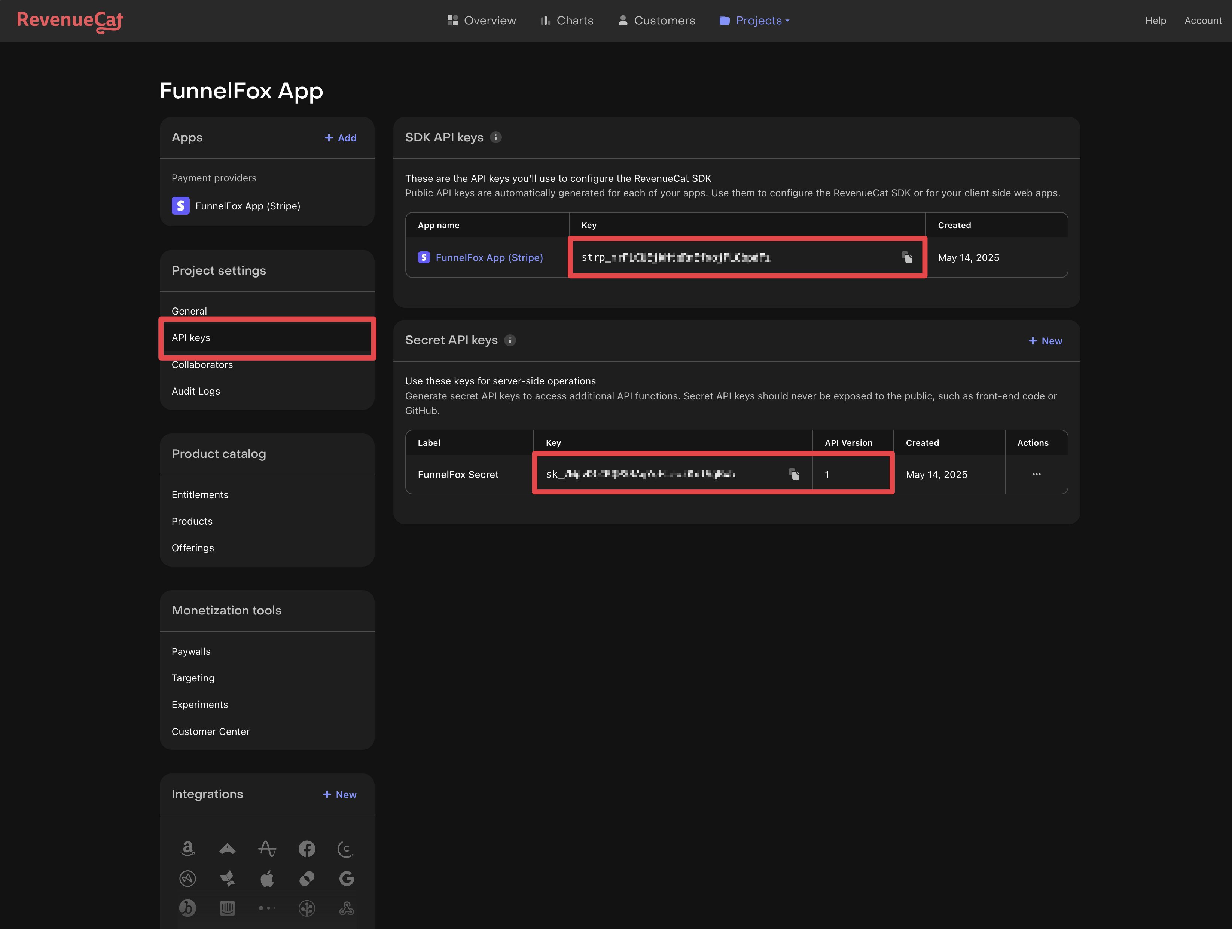
Task: Click the RevenueCat logo
Action: tap(70, 21)
